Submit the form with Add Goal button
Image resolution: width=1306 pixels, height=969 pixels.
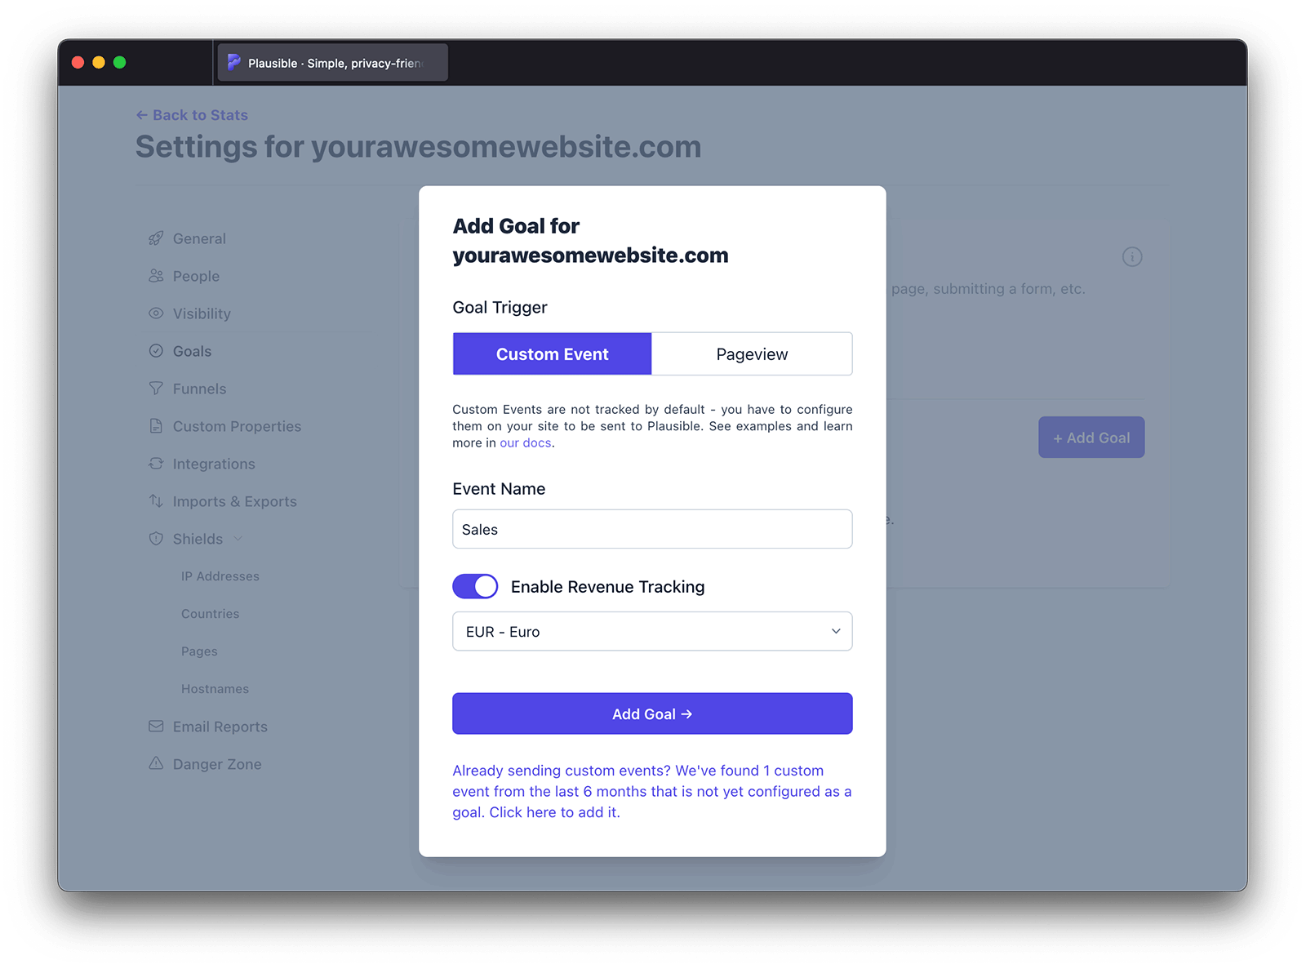pyautogui.click(x=652, y=714)
